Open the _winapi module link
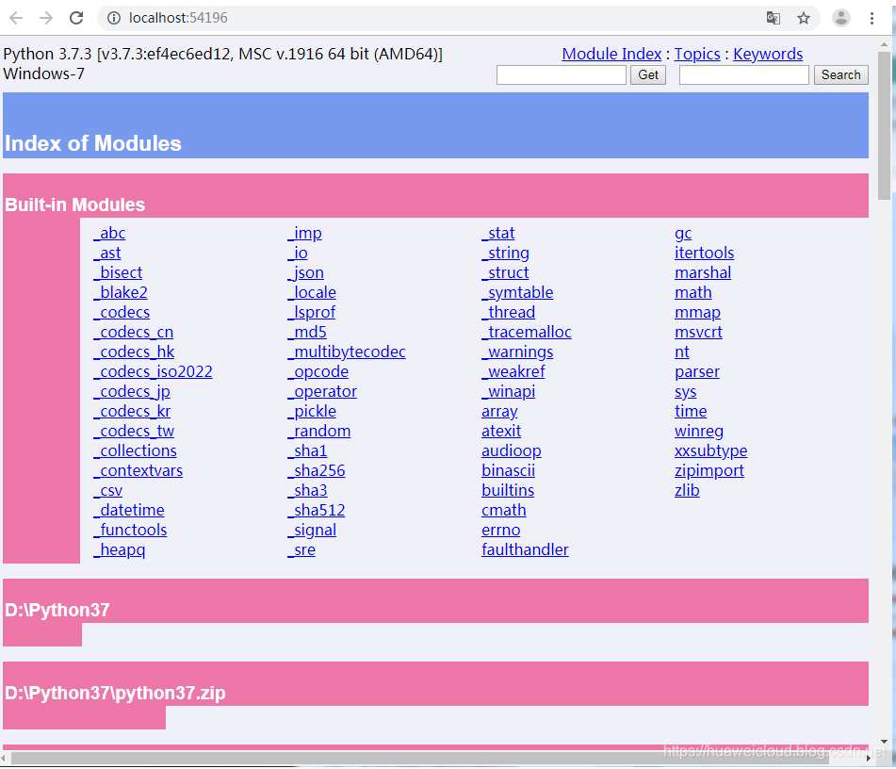The image size is (896, 769). click(509, 392)
